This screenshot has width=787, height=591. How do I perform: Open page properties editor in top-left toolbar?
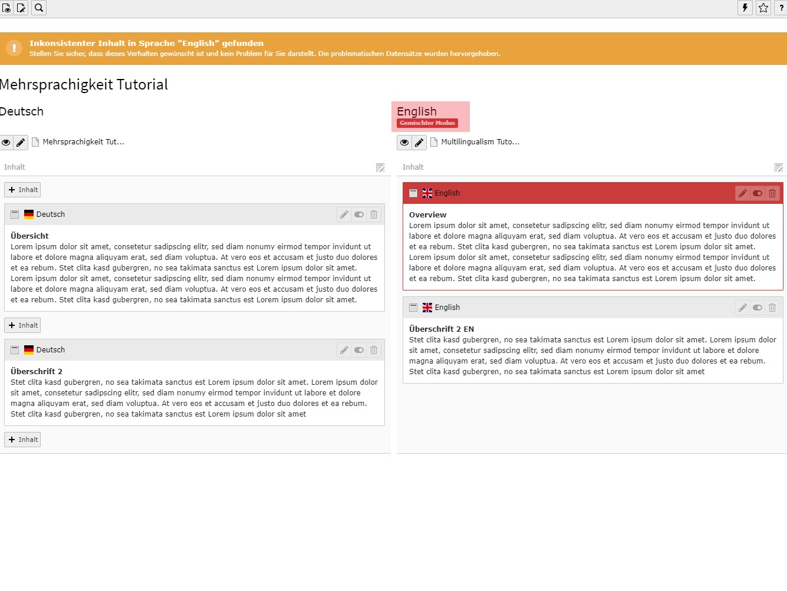(21, 8)
